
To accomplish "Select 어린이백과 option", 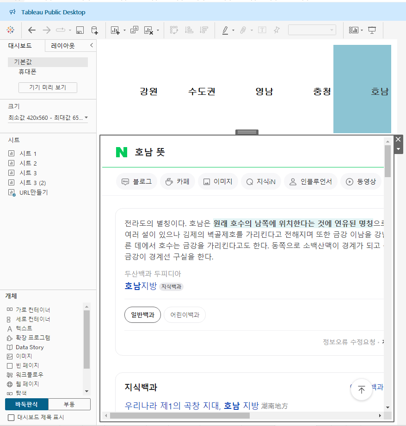I will pos(185,315).
